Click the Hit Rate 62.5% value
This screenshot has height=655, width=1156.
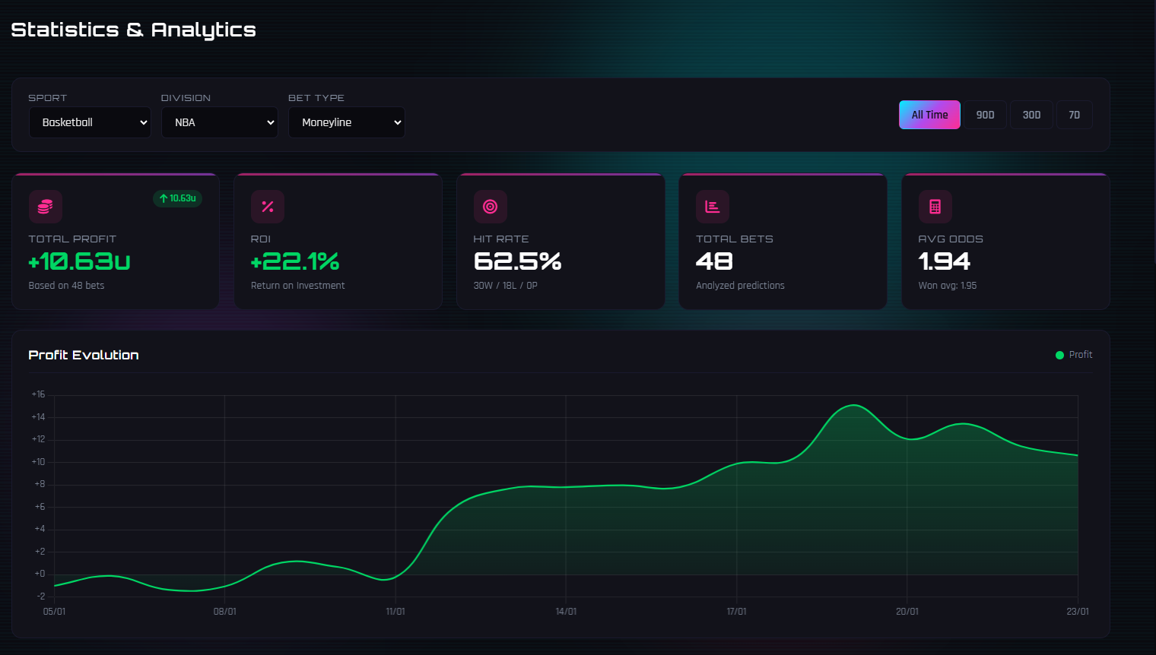coord(517,261)
